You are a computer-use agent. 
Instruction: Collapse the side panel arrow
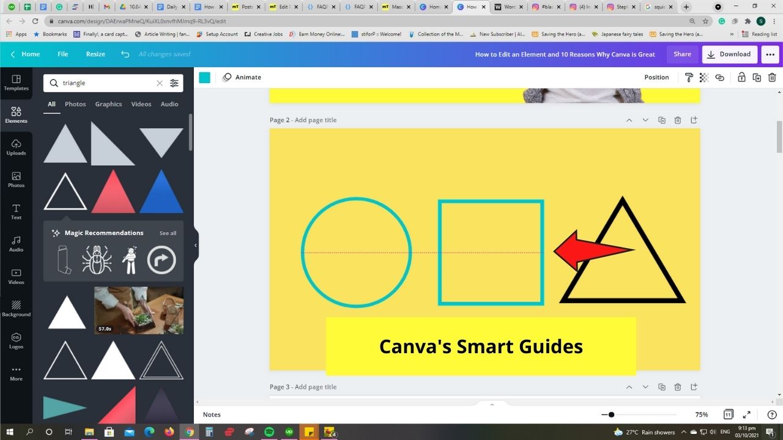[196, 245]
